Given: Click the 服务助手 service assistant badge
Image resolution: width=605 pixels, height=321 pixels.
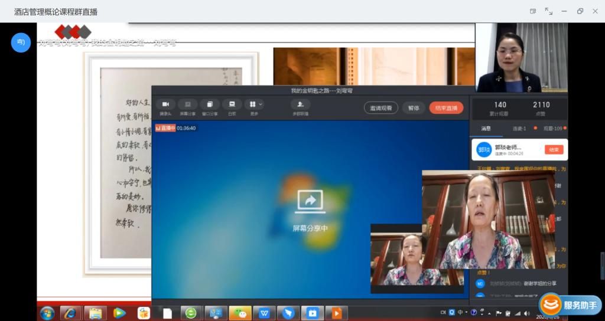Looking at the screenshot, I should click(570, 305).
